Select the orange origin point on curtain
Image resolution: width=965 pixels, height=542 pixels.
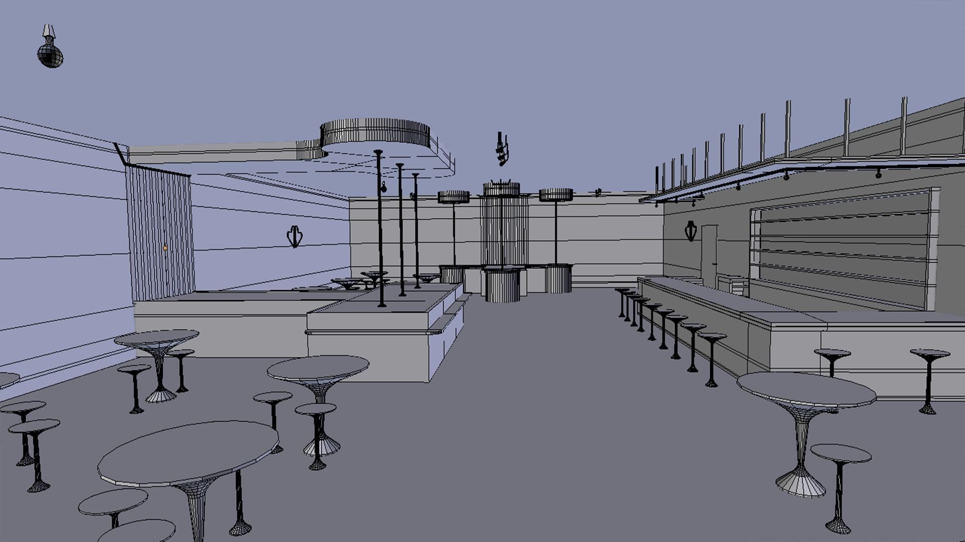[x=165, y=248]
